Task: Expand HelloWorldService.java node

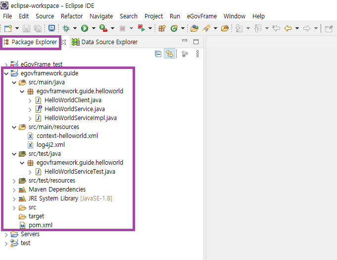Action: pyautogui.click(x=30, y=110)
